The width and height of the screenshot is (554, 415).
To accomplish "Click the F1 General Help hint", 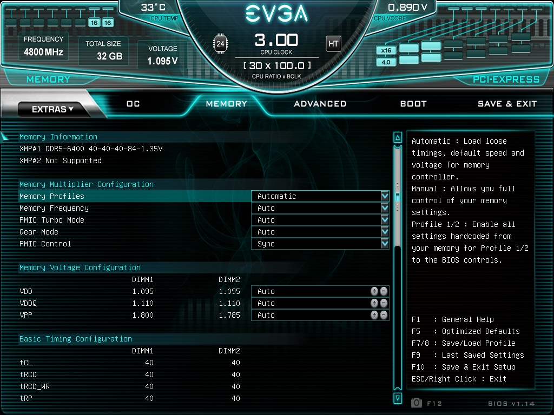I will [x=453, y=319].
